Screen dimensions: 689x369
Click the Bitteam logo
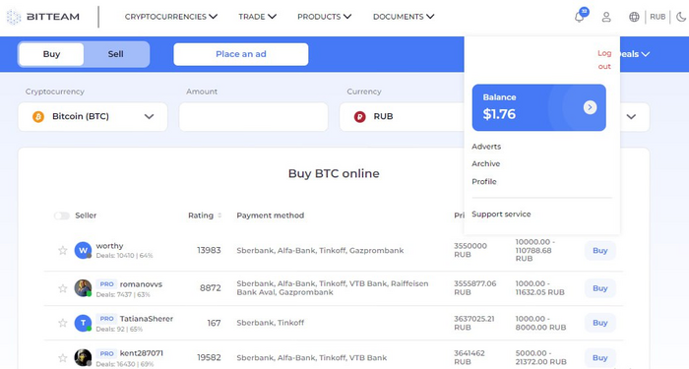pyautogui.click(x=43, y=17)
